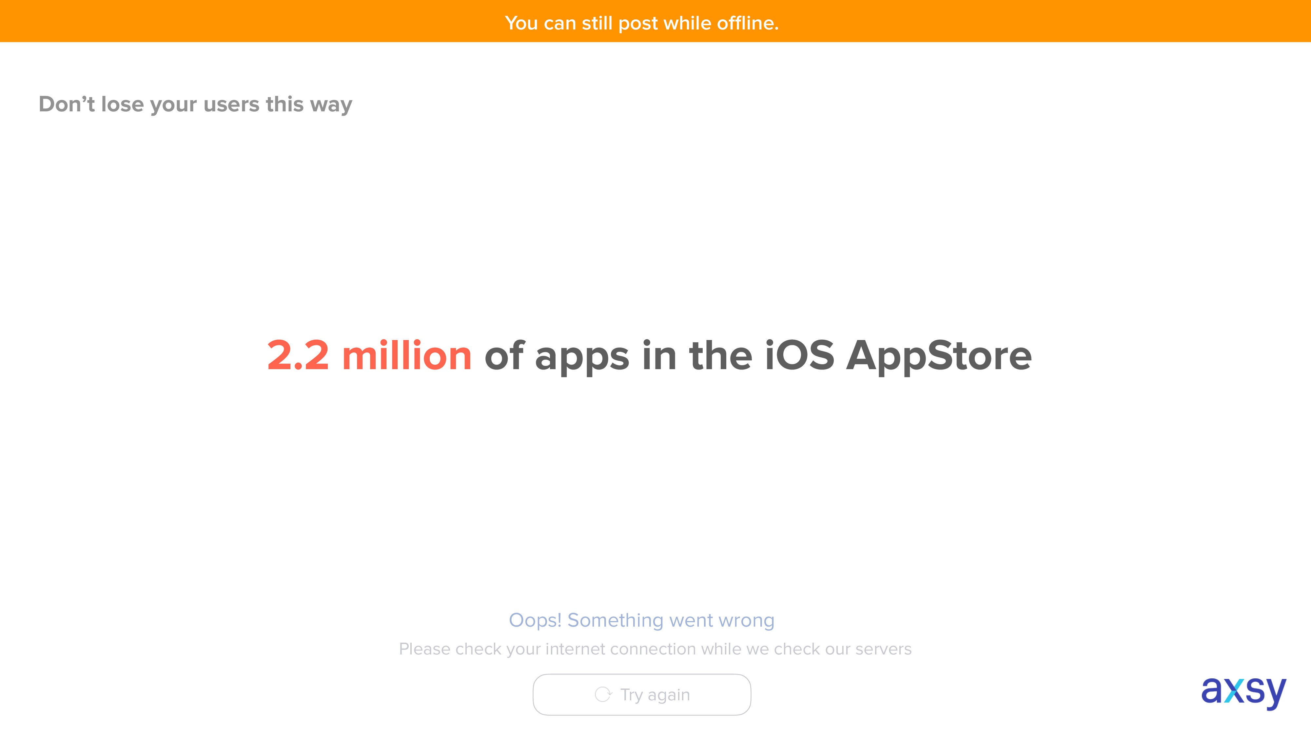Select 'You can still post while offline.' text
Image resolution: width=1311 pixels, height=737 pixels.
click(642, 23)
